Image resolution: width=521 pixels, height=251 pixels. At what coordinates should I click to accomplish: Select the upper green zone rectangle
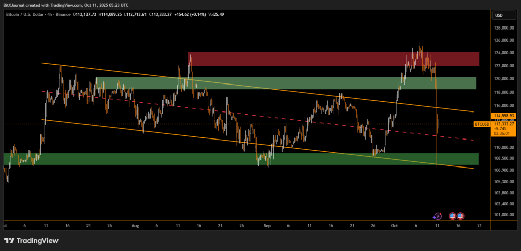(285, 83)
